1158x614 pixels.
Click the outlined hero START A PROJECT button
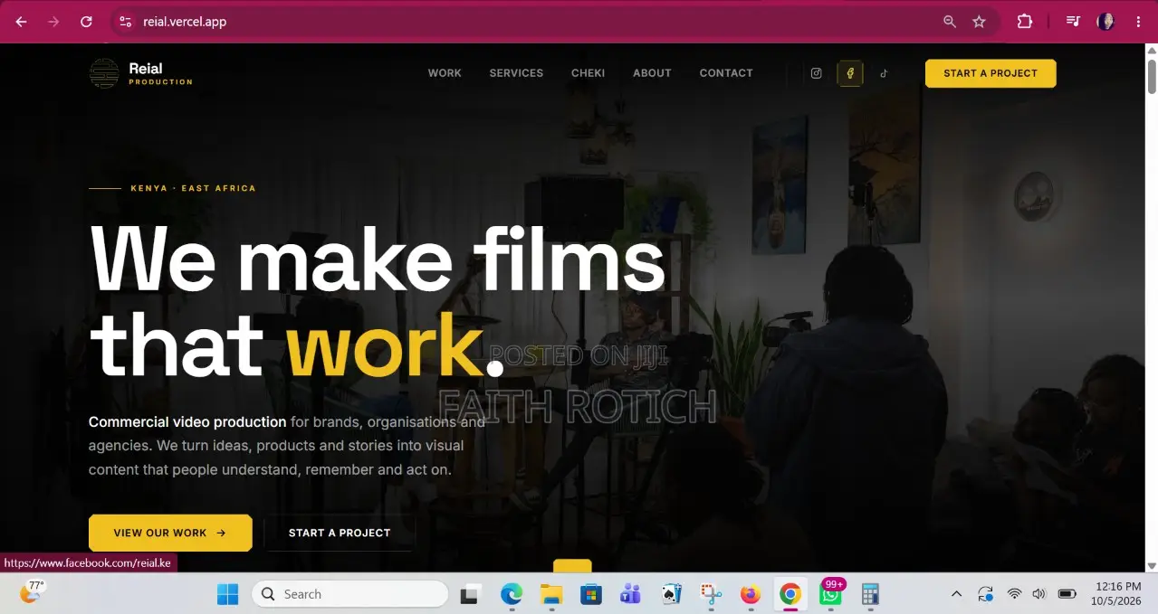pyautogui.click(x=340, y=533)
